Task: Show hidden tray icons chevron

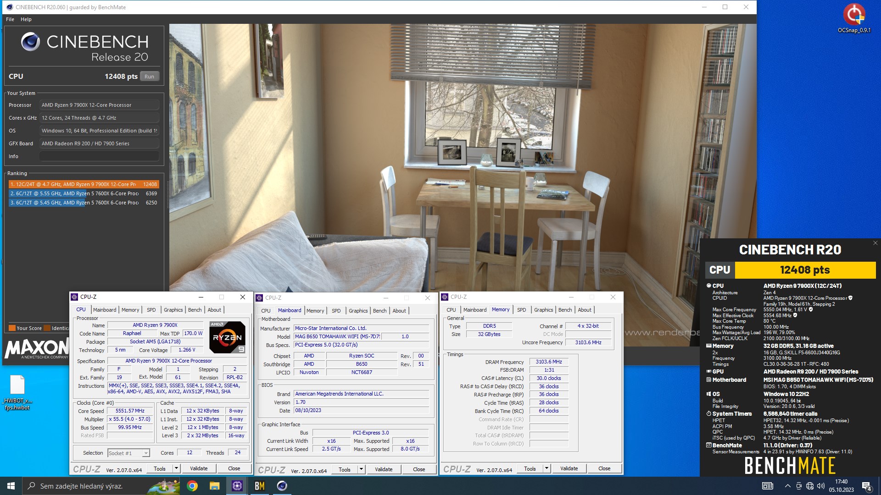Action: point(787,486)
